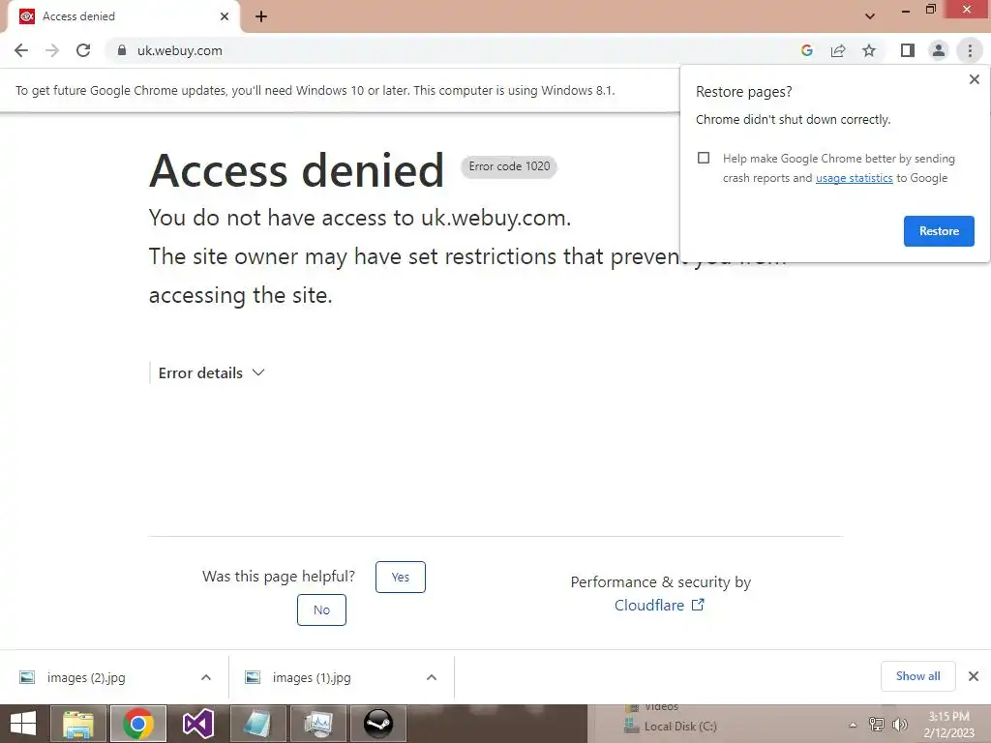991x743 pixels.
Task: Open the volume tray icon
Action: click(x=899, y=725)
